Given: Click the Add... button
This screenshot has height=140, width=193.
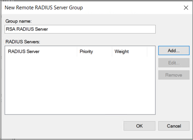Looking at the screenshot, I should tap(174, 51).
